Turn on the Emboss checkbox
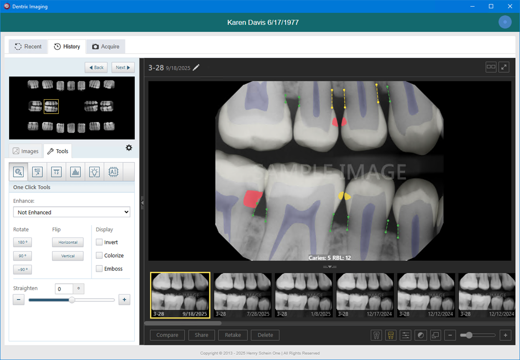This screenshot has height=360, width=520. click(99, 268)
